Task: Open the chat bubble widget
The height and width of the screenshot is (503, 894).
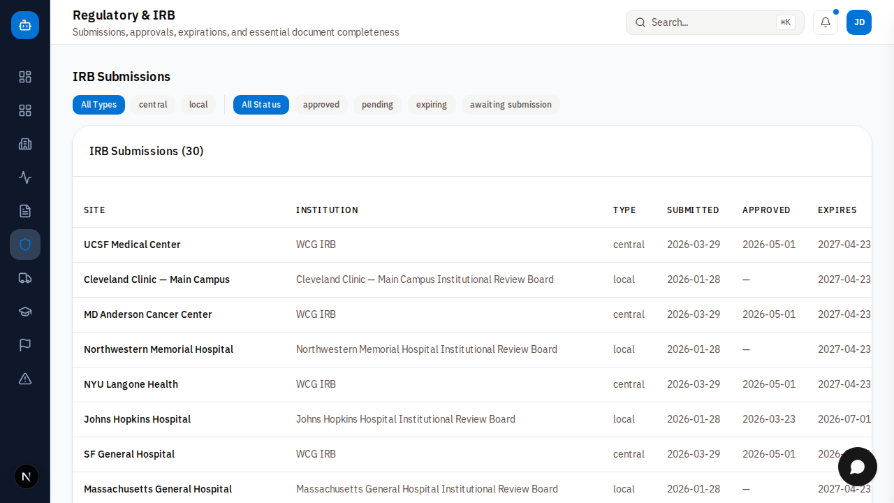Action: tap(858, 467)
